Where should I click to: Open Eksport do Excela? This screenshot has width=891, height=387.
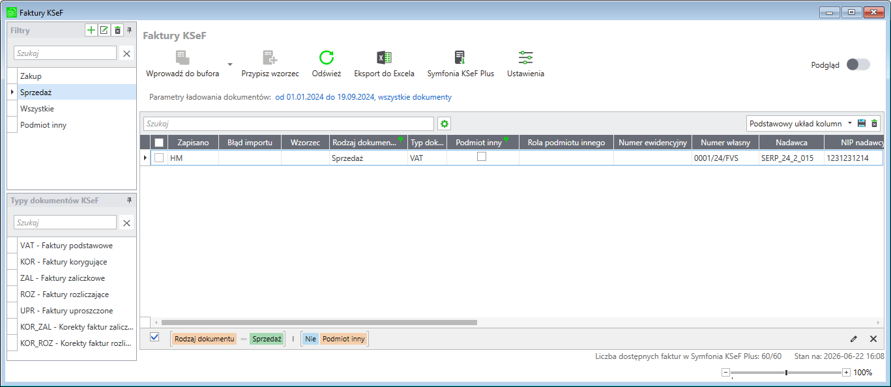pyautogui.click(x=384, y=57)
